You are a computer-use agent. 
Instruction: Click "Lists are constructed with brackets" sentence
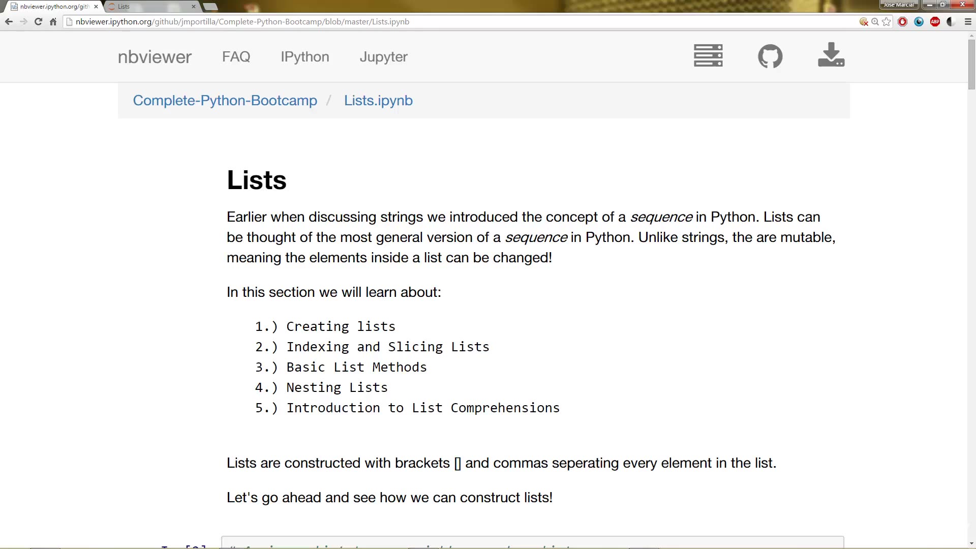501,463
